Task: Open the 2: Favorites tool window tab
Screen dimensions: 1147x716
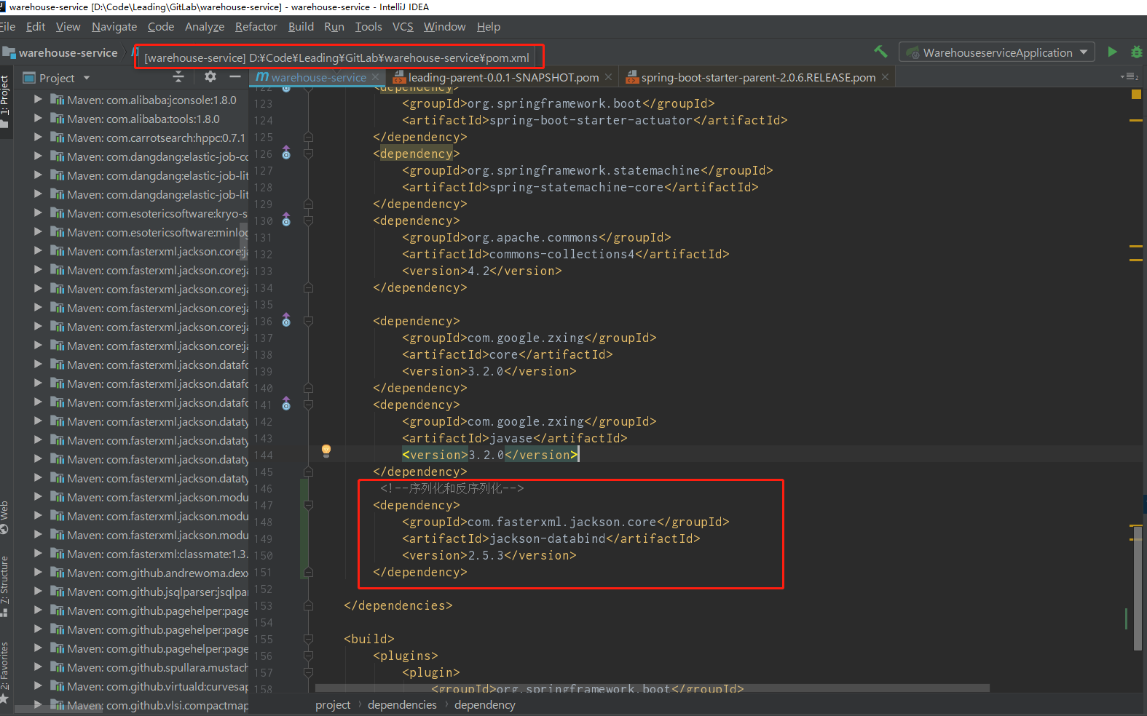Action: pyautogui.click(x=5, y=672)
